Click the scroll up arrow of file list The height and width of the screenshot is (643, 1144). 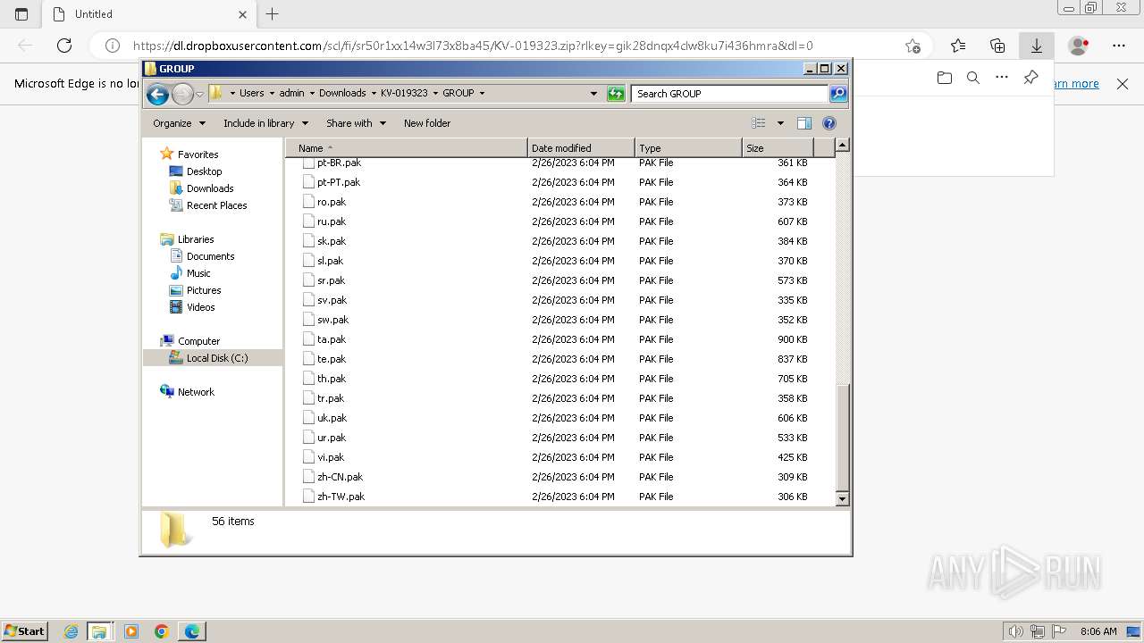click(x=842, y=145)
